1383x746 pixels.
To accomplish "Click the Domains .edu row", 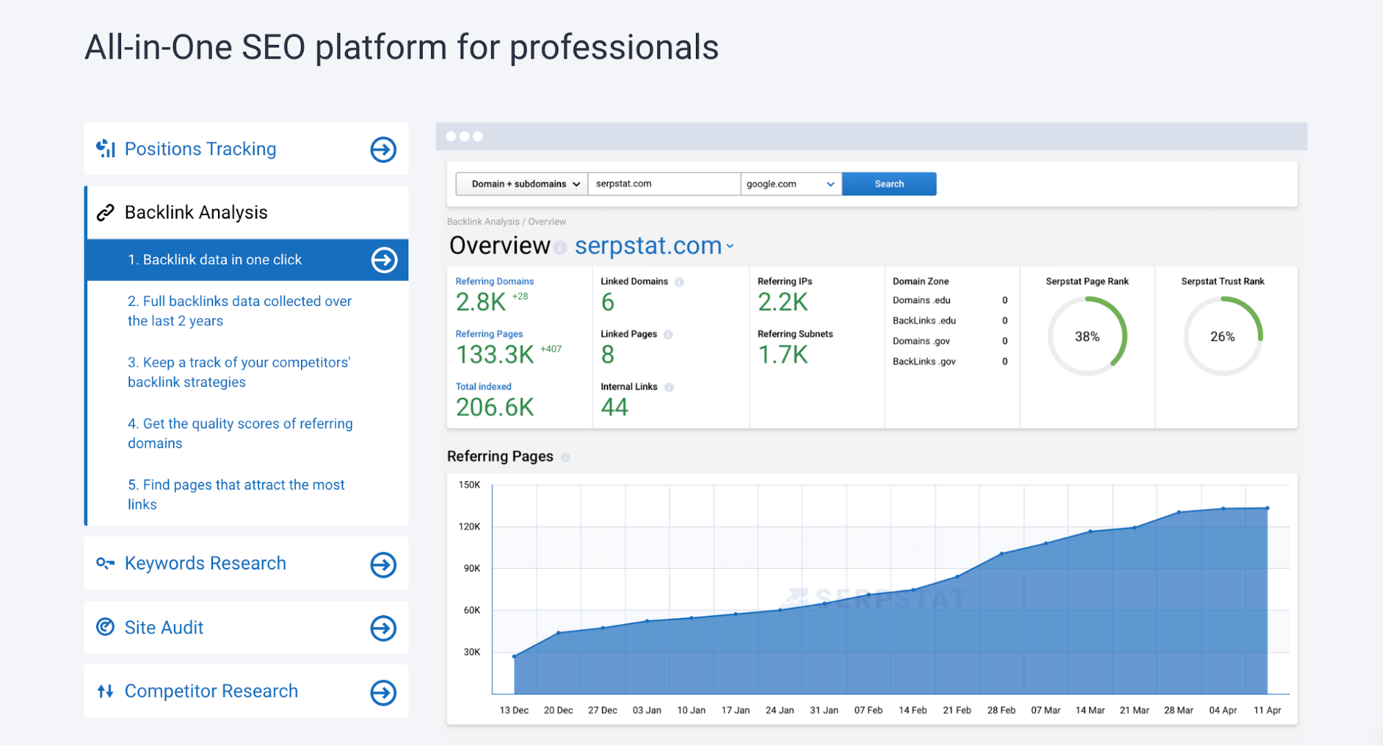I will tap(950, 300).
